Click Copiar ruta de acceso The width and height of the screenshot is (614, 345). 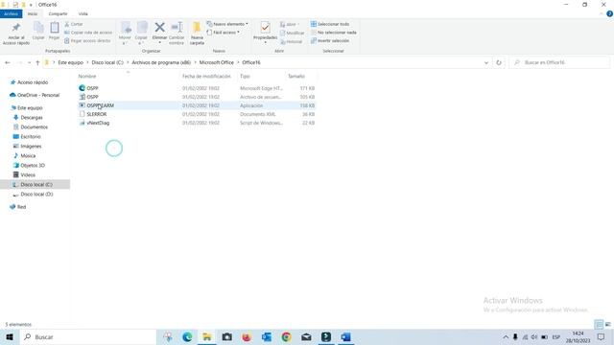tap(88, 33)
